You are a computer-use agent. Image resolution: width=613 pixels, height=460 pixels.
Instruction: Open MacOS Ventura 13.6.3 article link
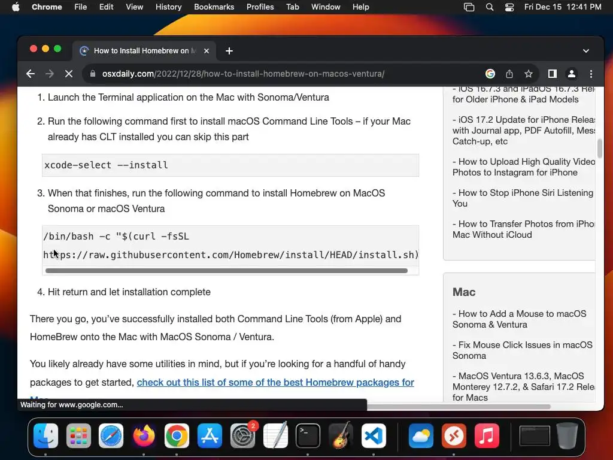point(524,386)
